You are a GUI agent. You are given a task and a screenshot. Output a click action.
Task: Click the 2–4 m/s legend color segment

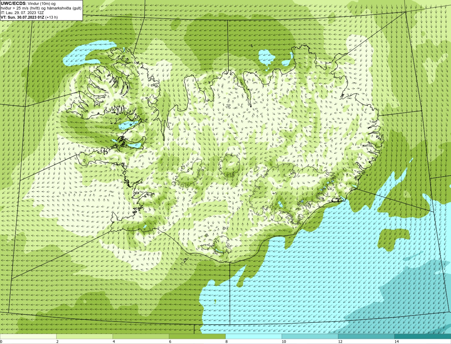85,336
